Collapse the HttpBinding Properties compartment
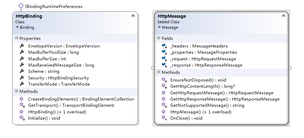This screenshot has height=138, width=304. (16, 38)
